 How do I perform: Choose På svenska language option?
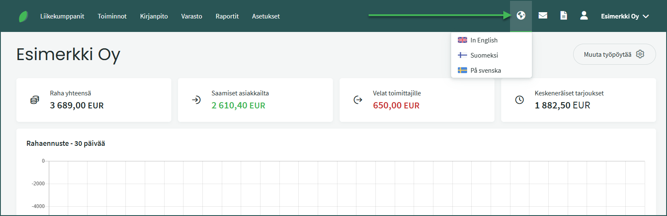pyautogui.click(x=485, y=71)
